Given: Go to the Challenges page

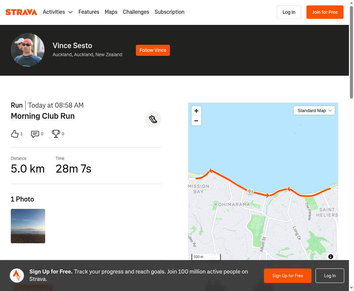Looking at the screenshot, I should 136,12.
